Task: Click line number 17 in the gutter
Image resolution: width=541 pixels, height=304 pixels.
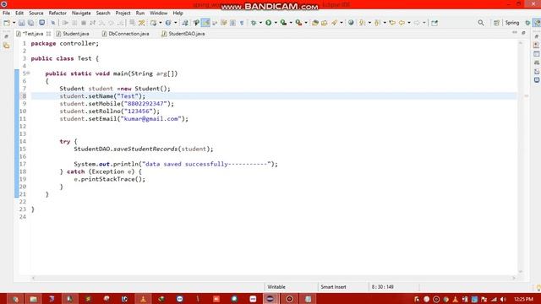Action: pyautogui.click(x=23, y=164)
